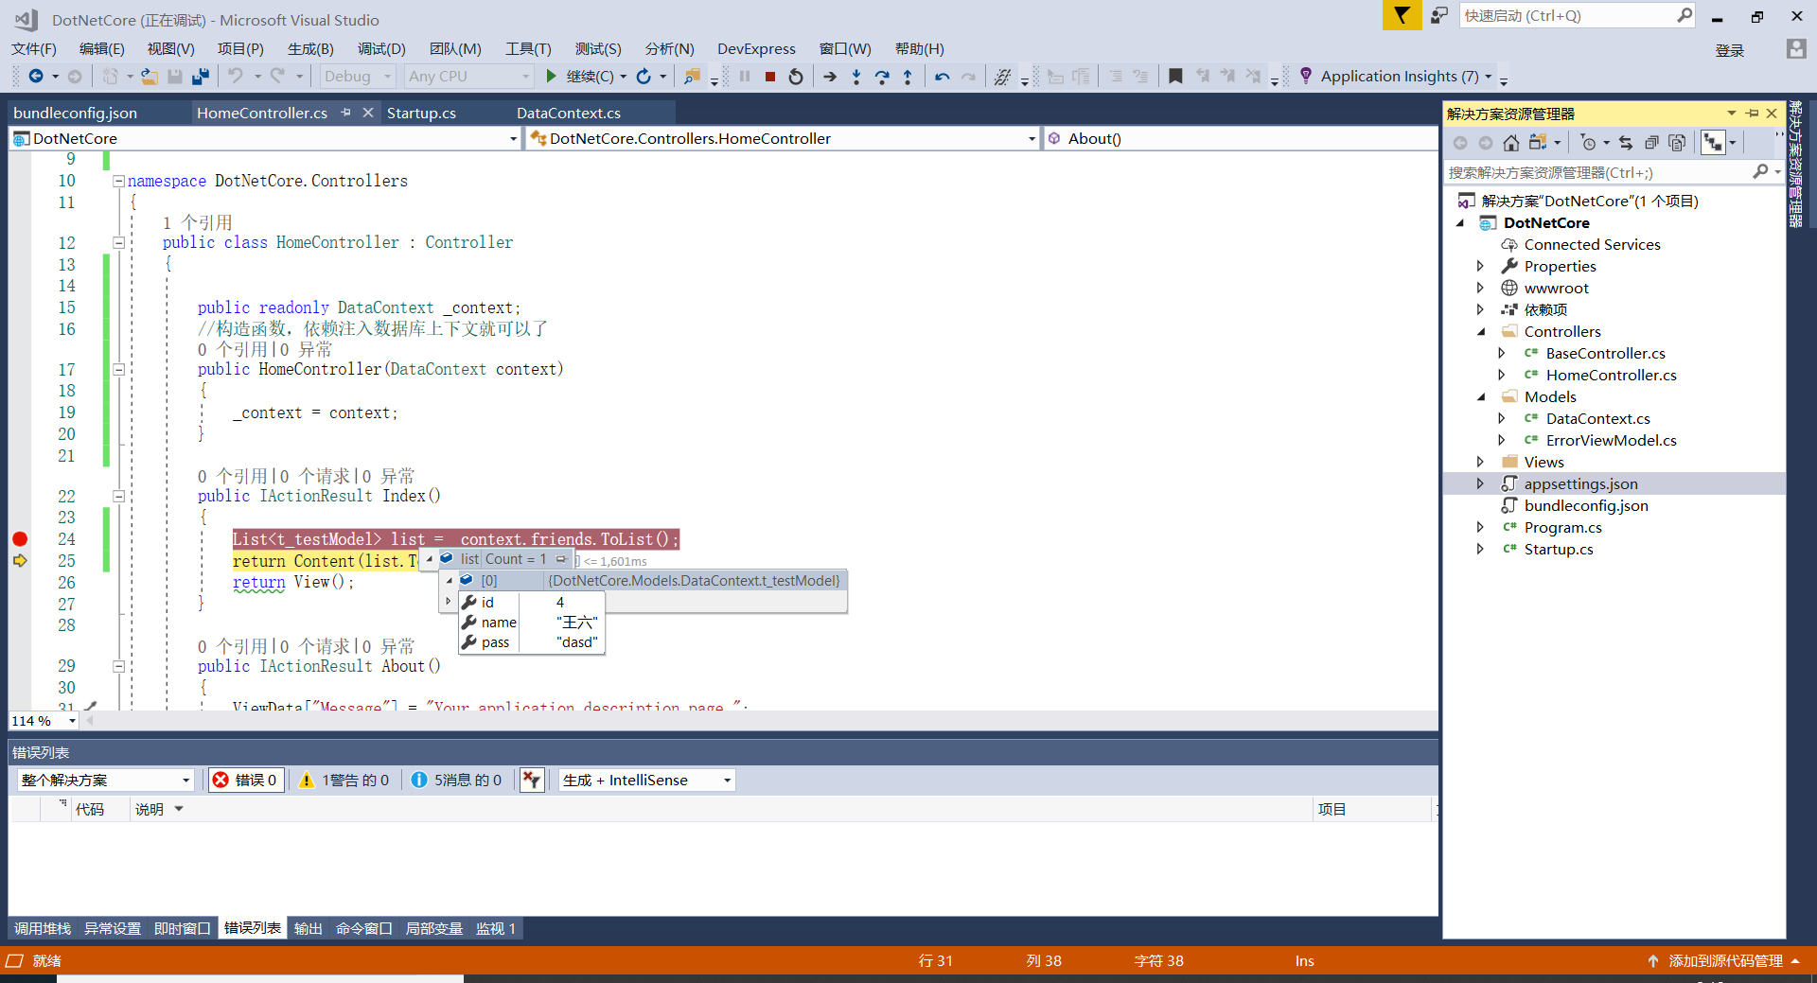Click the save all files icon
1817x983 pixels.
click(x=201, y=77)
